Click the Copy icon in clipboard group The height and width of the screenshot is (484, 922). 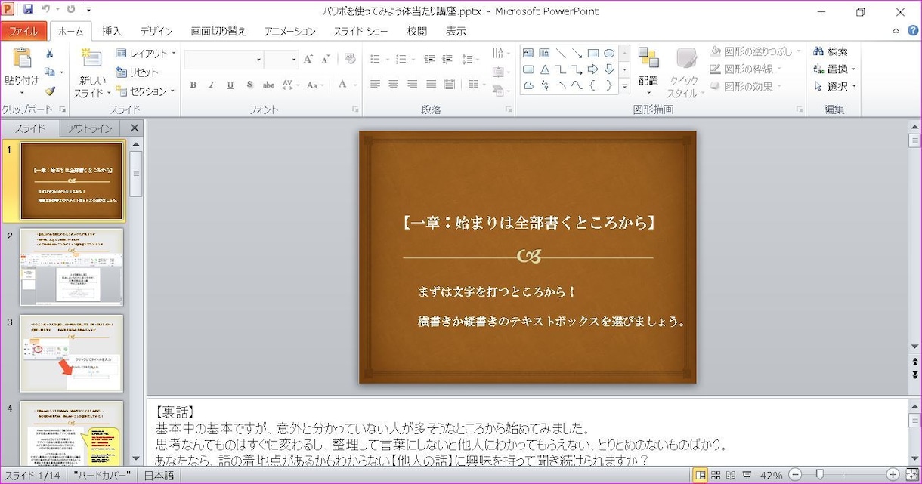(50, 72)
